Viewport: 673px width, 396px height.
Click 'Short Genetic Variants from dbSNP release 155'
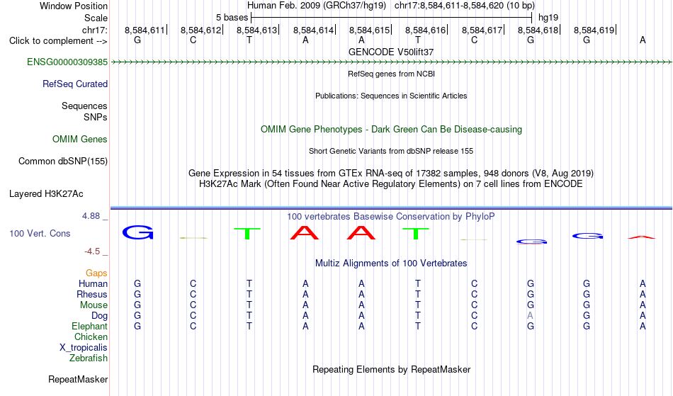(391, 151)
